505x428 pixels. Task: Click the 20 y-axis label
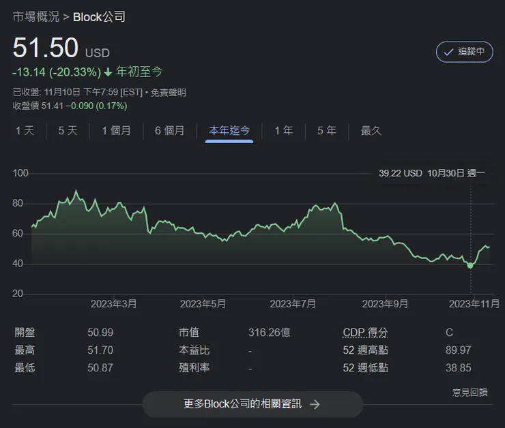point(18,294)
